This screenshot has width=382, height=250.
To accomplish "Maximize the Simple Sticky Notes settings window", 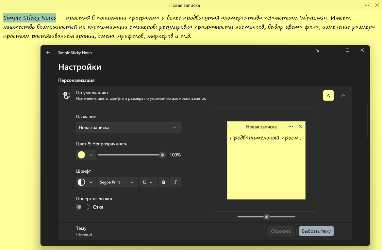I will pos(347,50).
